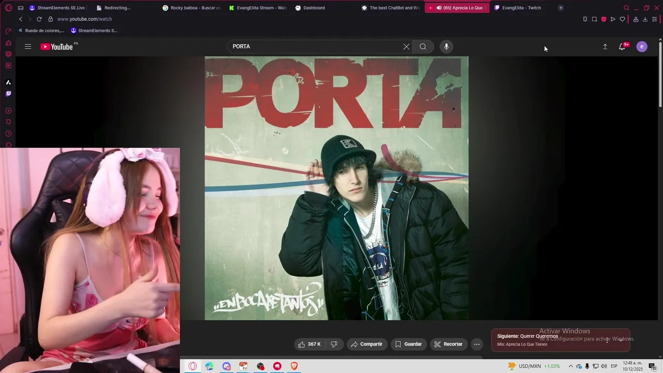Open the sidebar player icon
The height and width of the screenshot is (373, 663).
pos(8,111)
